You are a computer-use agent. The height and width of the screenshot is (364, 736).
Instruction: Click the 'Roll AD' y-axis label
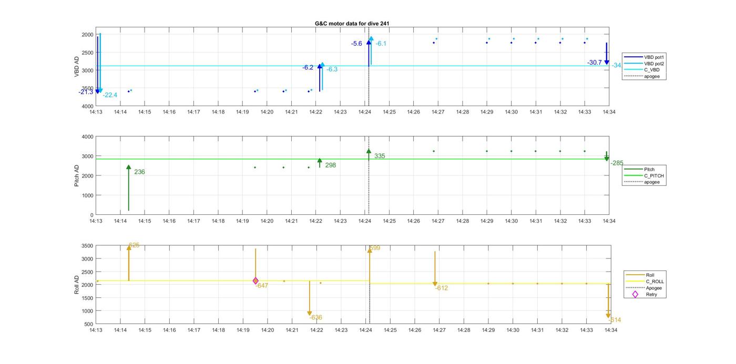(76, 284)
